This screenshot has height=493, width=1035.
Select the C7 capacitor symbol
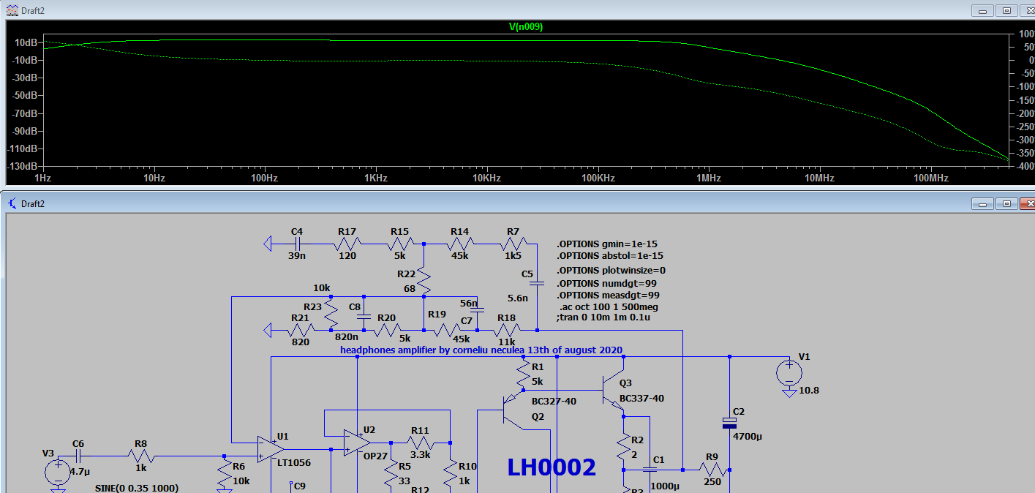pyautogui.click(x=477, y=311)
